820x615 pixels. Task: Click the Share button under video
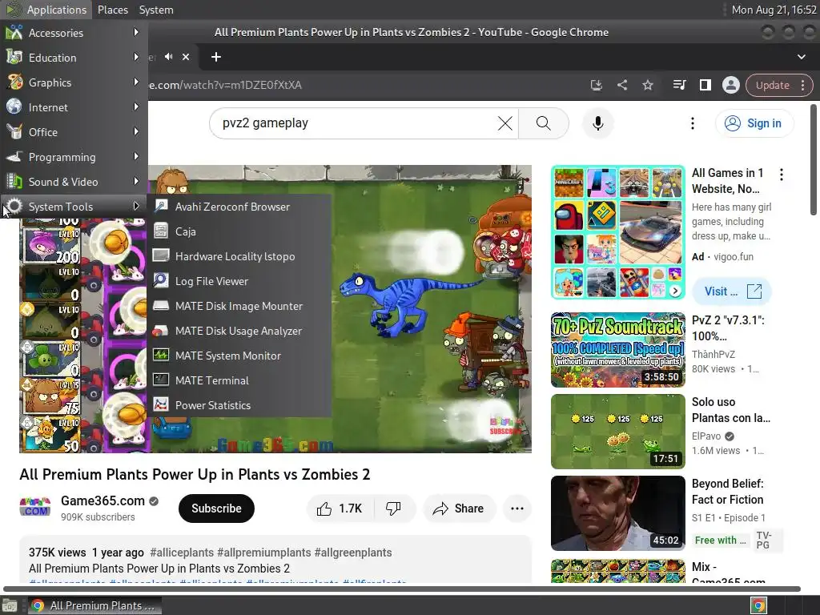point(459,508)
